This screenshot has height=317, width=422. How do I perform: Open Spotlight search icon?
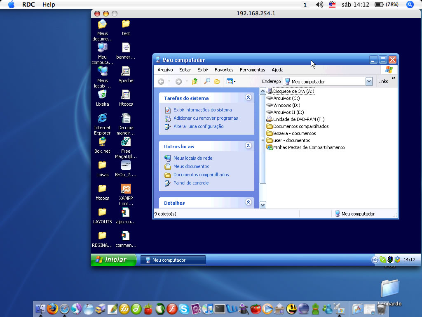tap(410, 5)
